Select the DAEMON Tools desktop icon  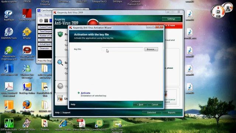click(9, 34)
